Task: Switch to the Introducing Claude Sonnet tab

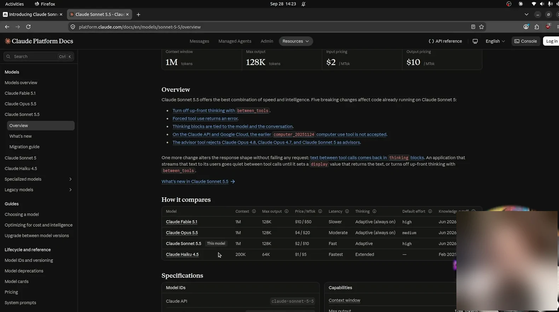Action: click(x=33, y=14)
